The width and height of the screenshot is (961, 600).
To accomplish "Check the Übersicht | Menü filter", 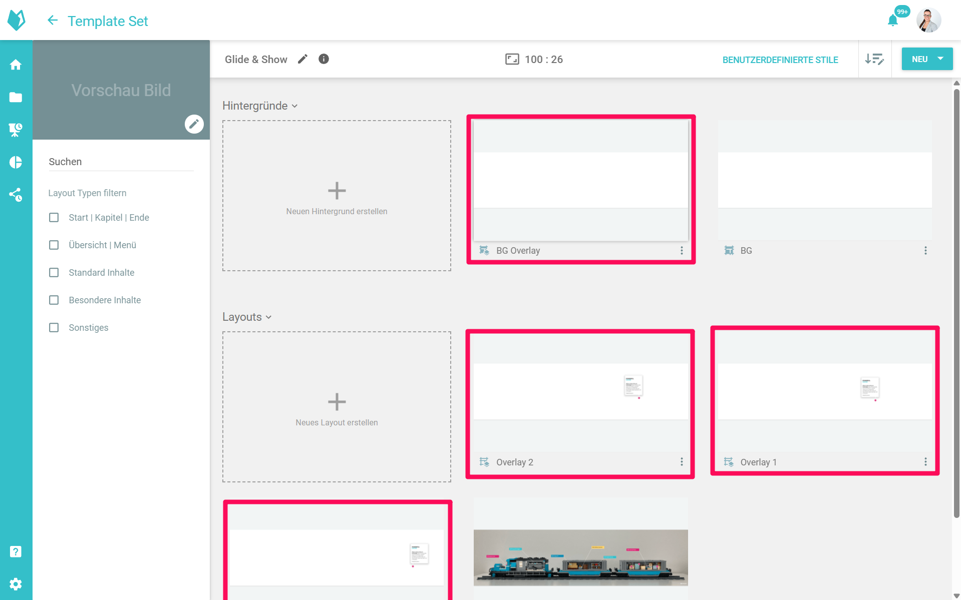I will 54,245.
